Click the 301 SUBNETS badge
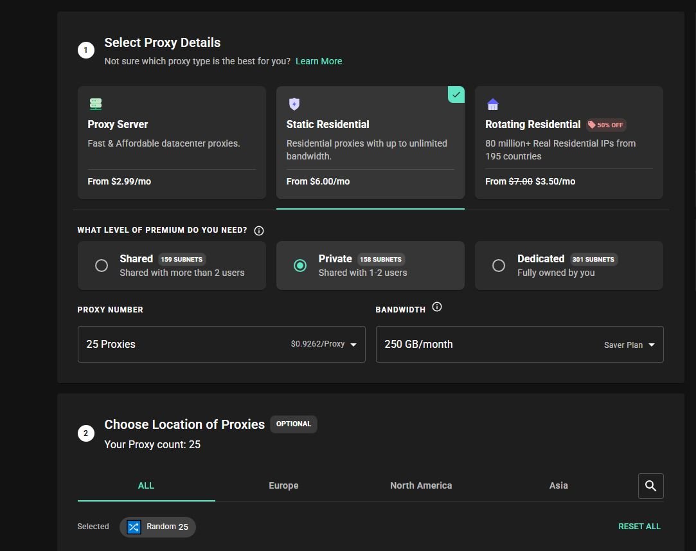Image resolution: width=696 pixels, height=551 pixels. pyautogui.click(x=593, y=259)
